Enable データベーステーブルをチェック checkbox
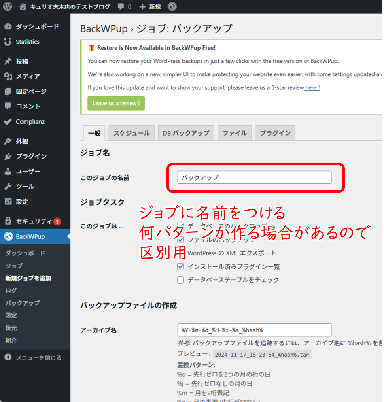 (x=181, y=280)
